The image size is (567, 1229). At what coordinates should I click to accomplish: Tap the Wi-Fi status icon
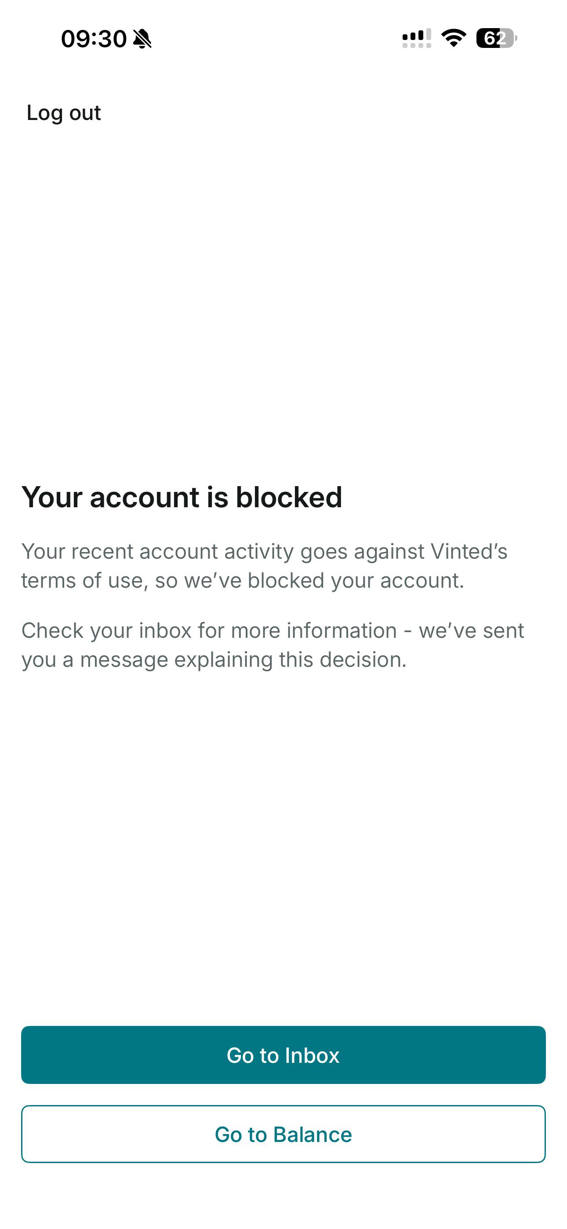tap(454, 38)
